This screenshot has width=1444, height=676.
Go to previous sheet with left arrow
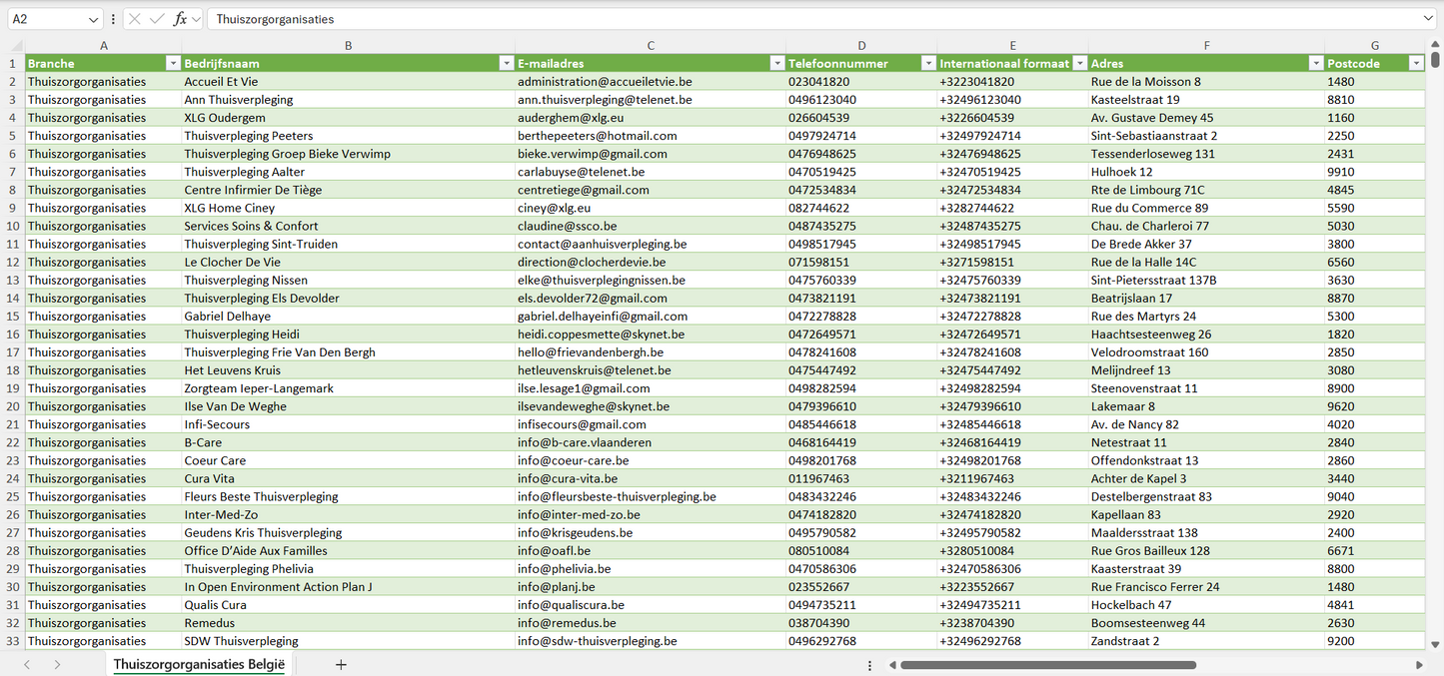27,664
